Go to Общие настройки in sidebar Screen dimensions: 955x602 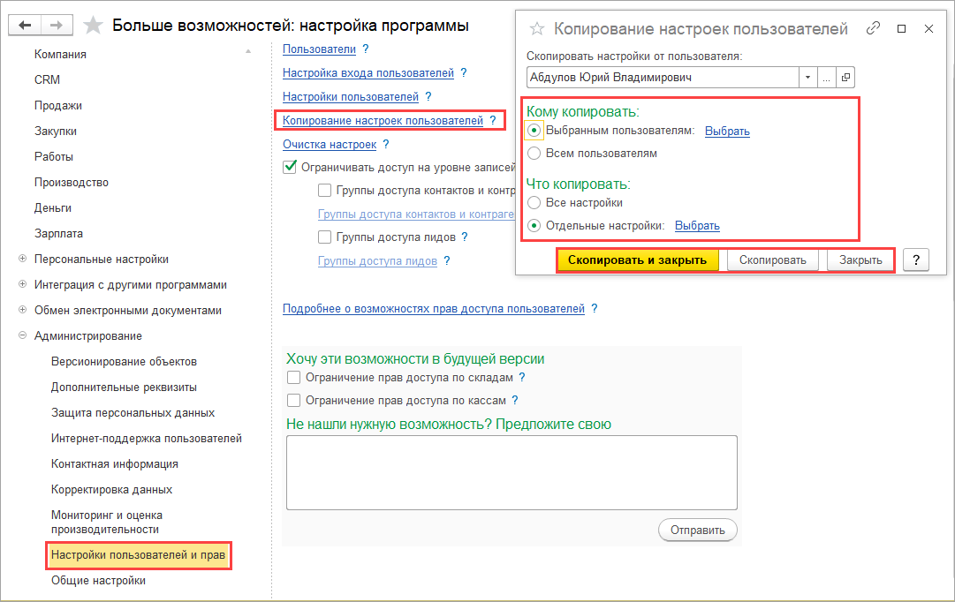[98, 581]
